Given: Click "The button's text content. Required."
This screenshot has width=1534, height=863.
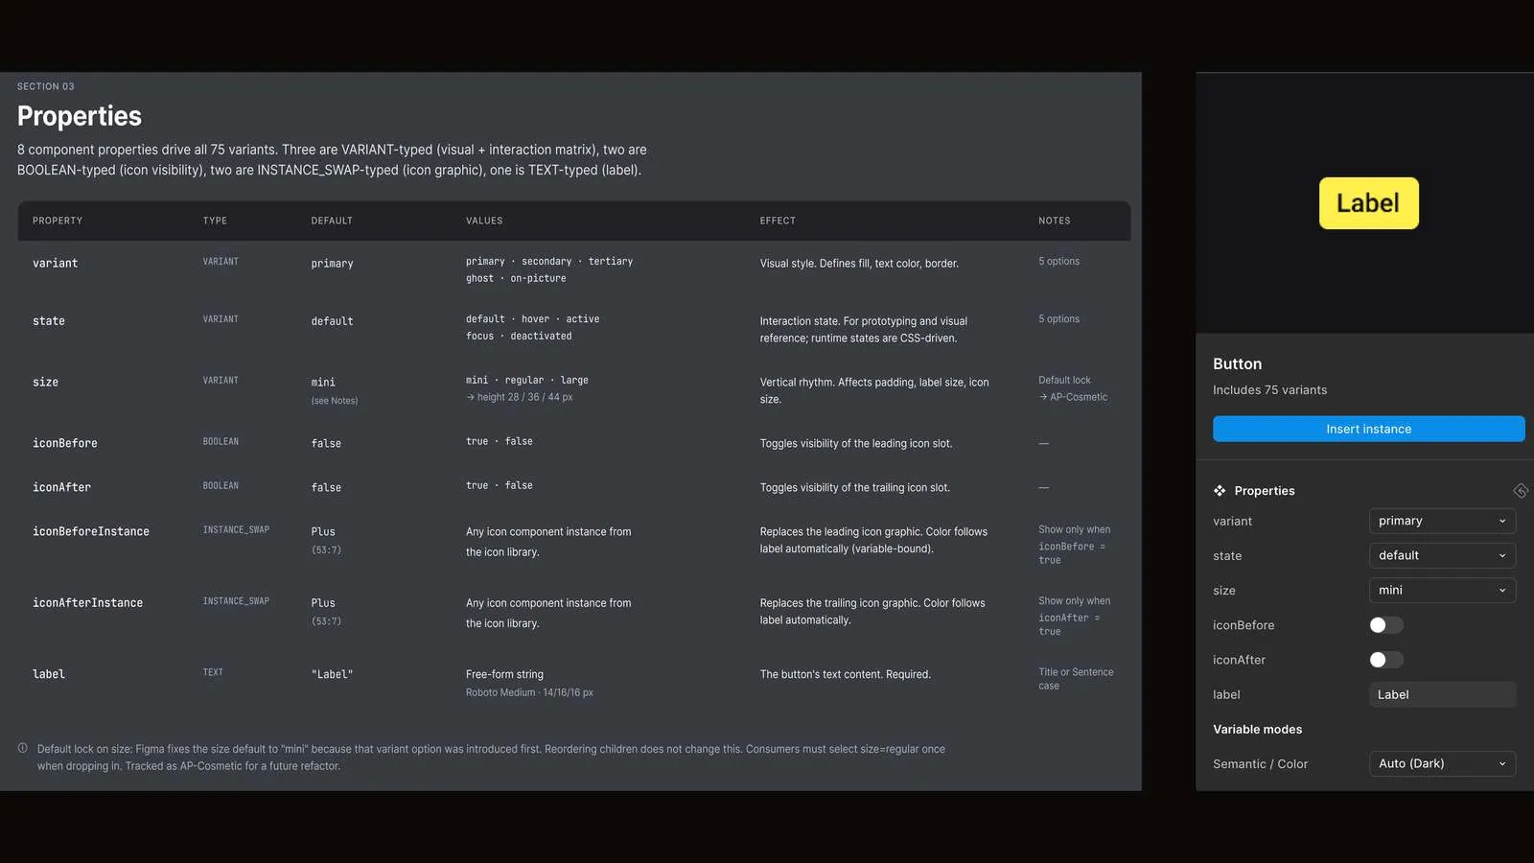Looking at the screenshot, I should coord(846,675).
